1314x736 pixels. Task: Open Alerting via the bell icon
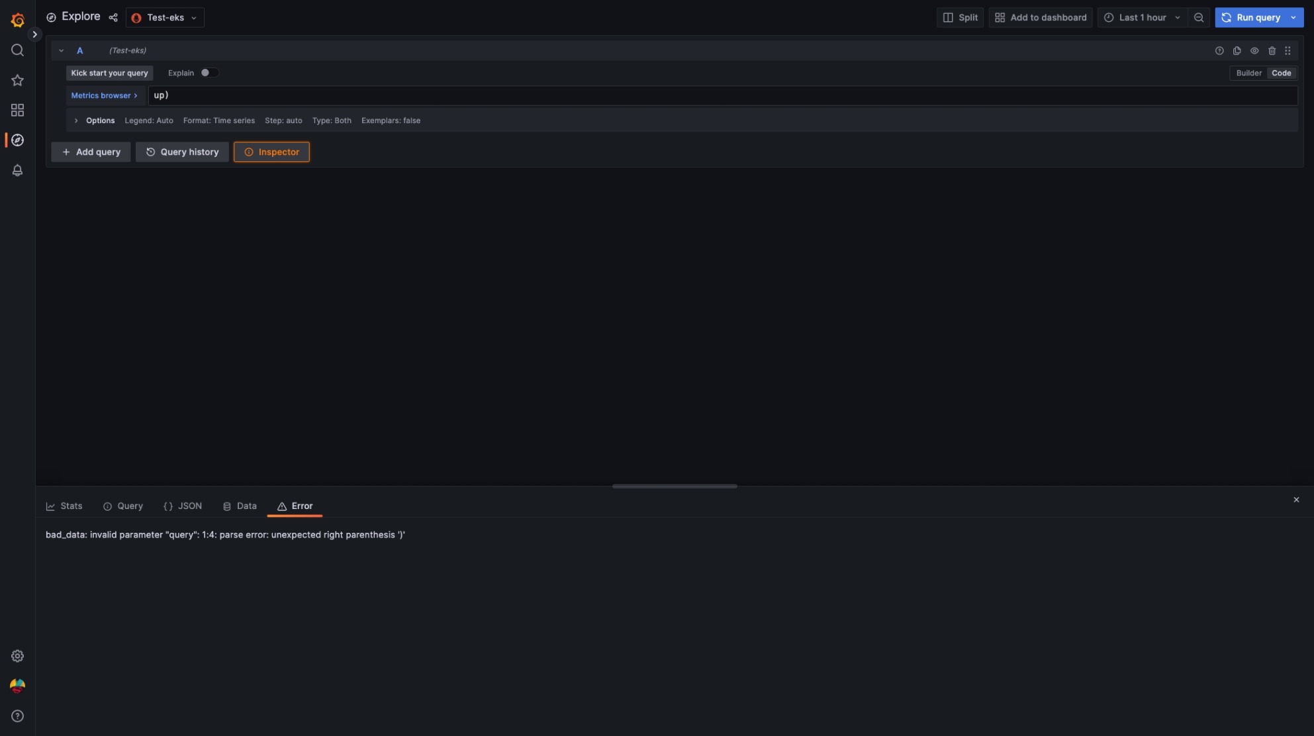coord(17,170)
